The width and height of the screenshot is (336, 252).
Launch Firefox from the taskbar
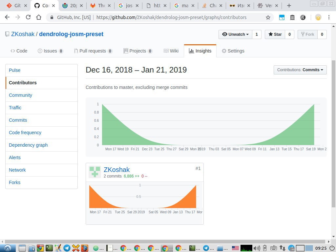84,248
